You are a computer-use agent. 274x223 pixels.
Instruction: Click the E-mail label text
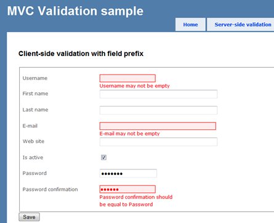(30, 126)
